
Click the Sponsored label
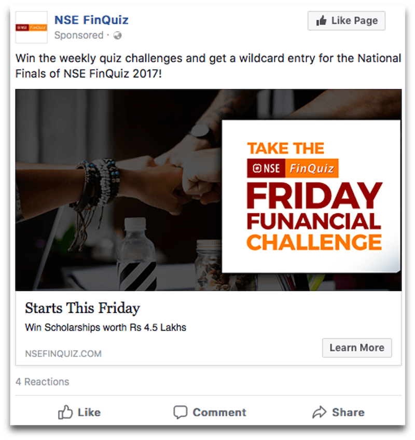79,35
